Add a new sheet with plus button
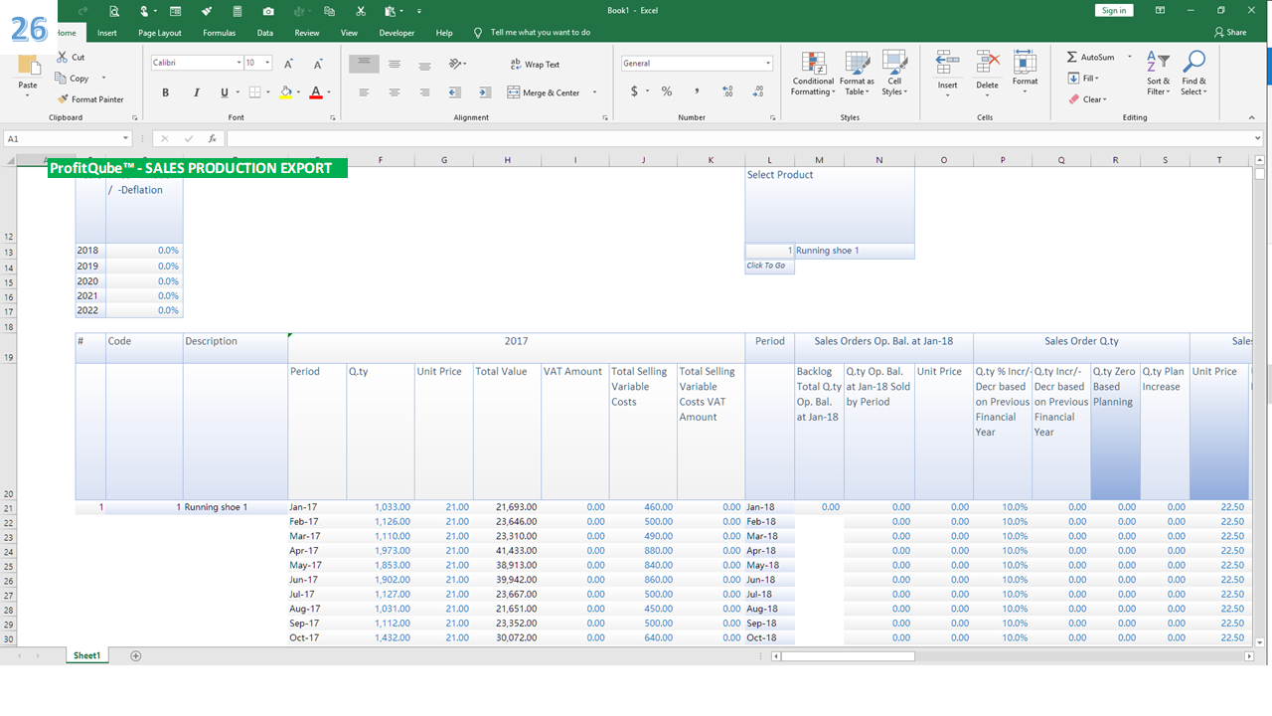1272x716 pixels. point(136,656)
